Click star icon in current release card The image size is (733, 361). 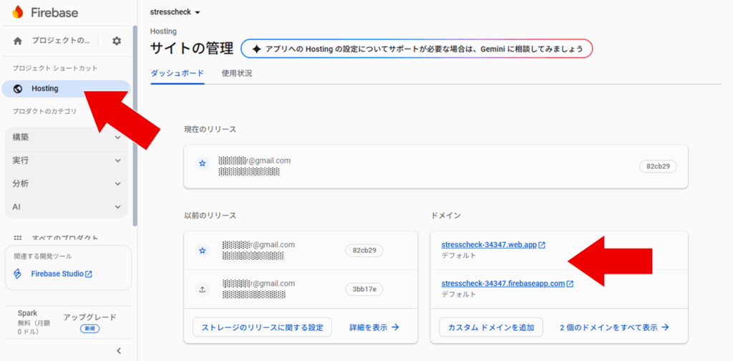click(x=203, y=163)
